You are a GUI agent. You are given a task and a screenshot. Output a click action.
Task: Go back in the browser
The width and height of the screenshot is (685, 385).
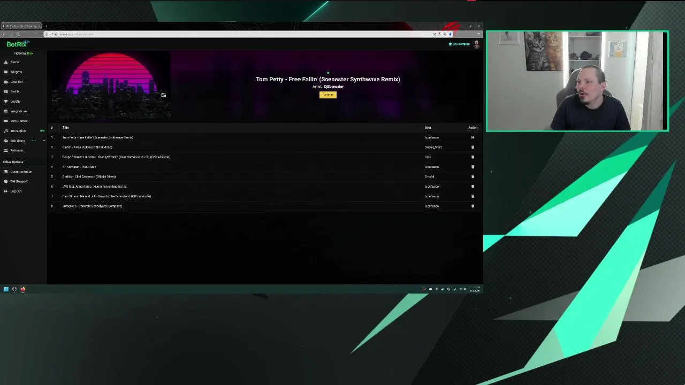[4, 34]
